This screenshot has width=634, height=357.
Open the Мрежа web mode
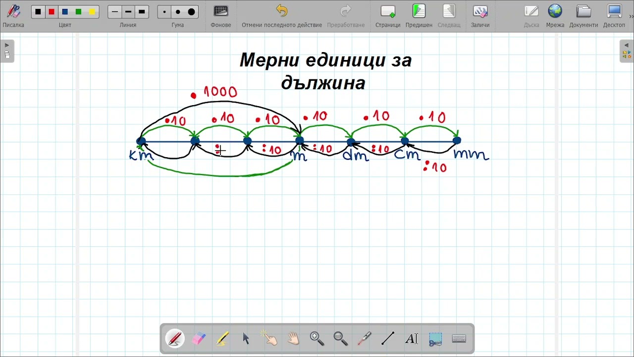pos(555,16)
